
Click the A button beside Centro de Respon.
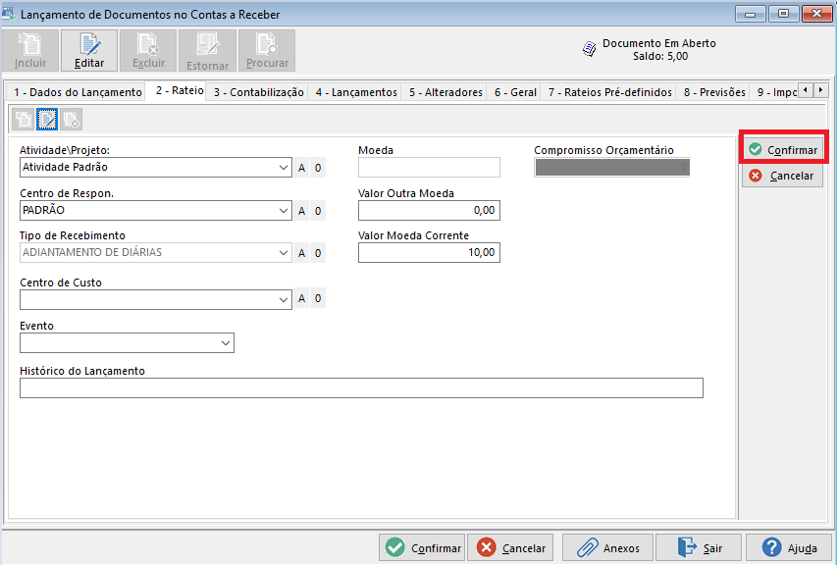(x=301, y=211)
